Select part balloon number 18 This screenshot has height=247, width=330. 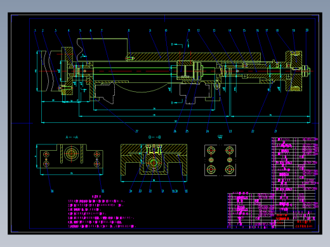coord(277,30)
